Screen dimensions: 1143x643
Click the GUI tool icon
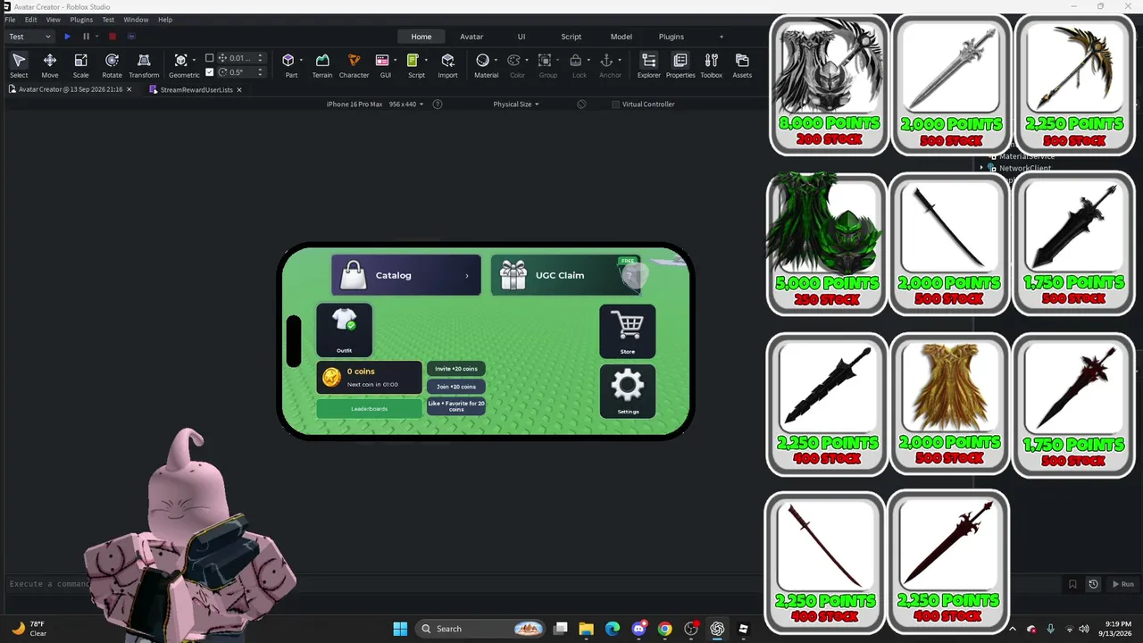click(x=382, y=60)
